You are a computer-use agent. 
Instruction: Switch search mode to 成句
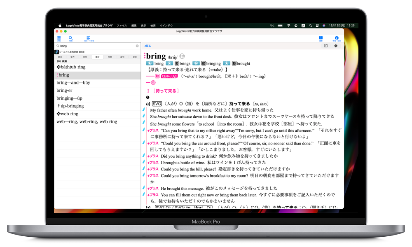122,57
